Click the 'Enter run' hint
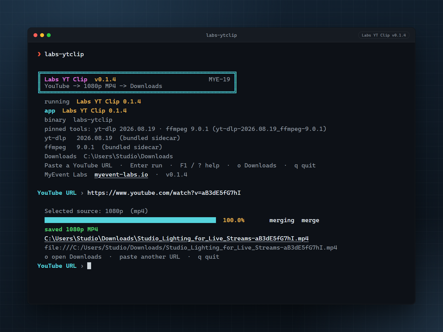Viewport: 443px width, 332px height. [146, 165]
